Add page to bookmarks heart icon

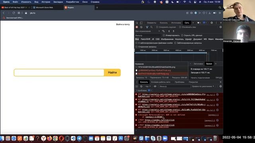[x=204, y=13]
